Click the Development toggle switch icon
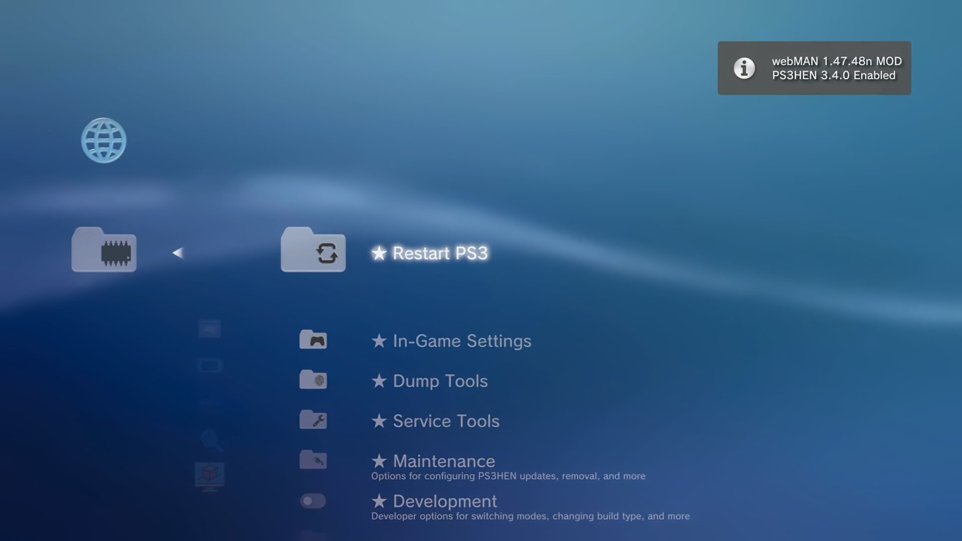The width and height of the screenshot is (962, 541). point(313,501)
